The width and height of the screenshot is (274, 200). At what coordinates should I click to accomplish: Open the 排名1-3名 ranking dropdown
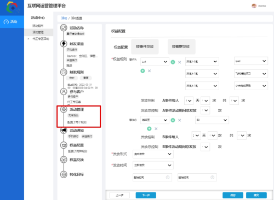(x=202, y=62)
